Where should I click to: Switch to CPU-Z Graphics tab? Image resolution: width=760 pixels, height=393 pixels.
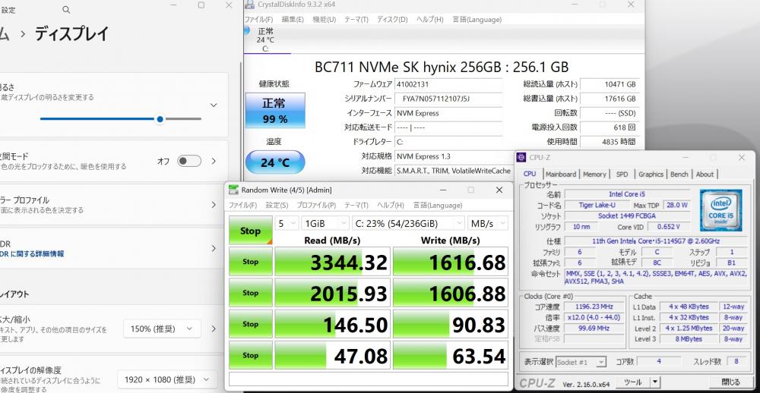point(651,174)
